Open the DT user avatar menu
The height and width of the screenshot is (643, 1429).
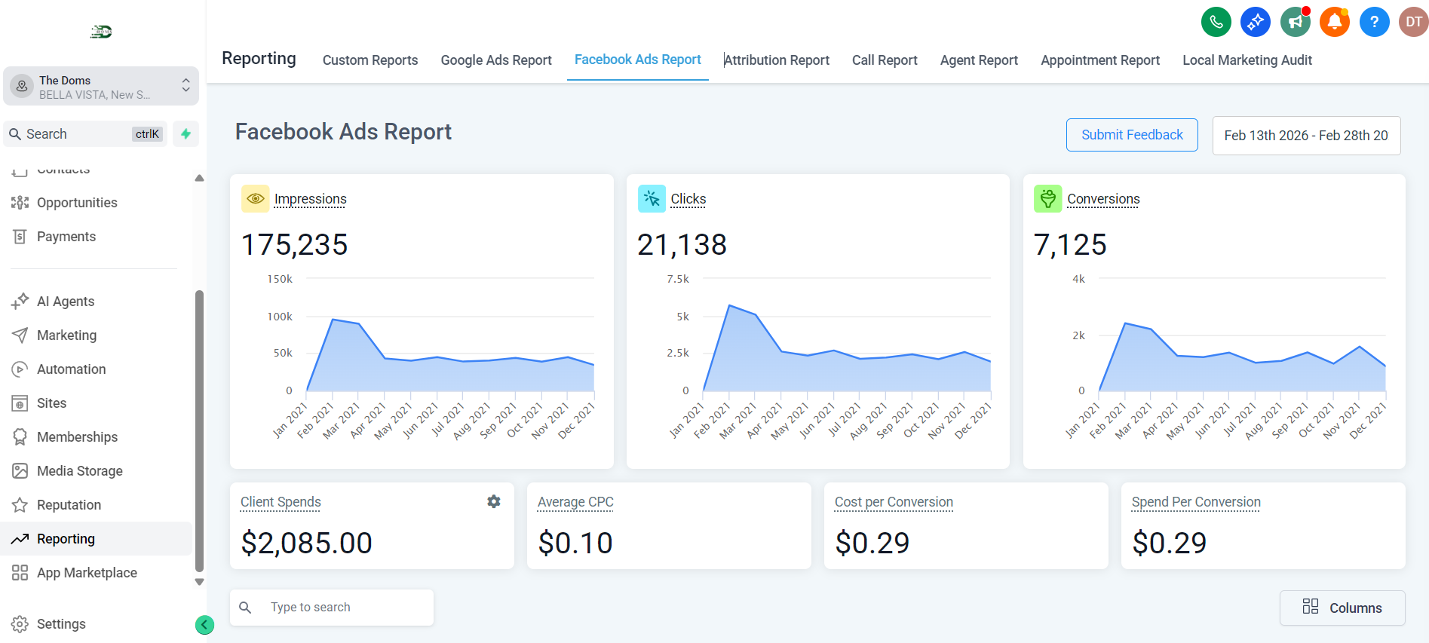click(1413, 22)
